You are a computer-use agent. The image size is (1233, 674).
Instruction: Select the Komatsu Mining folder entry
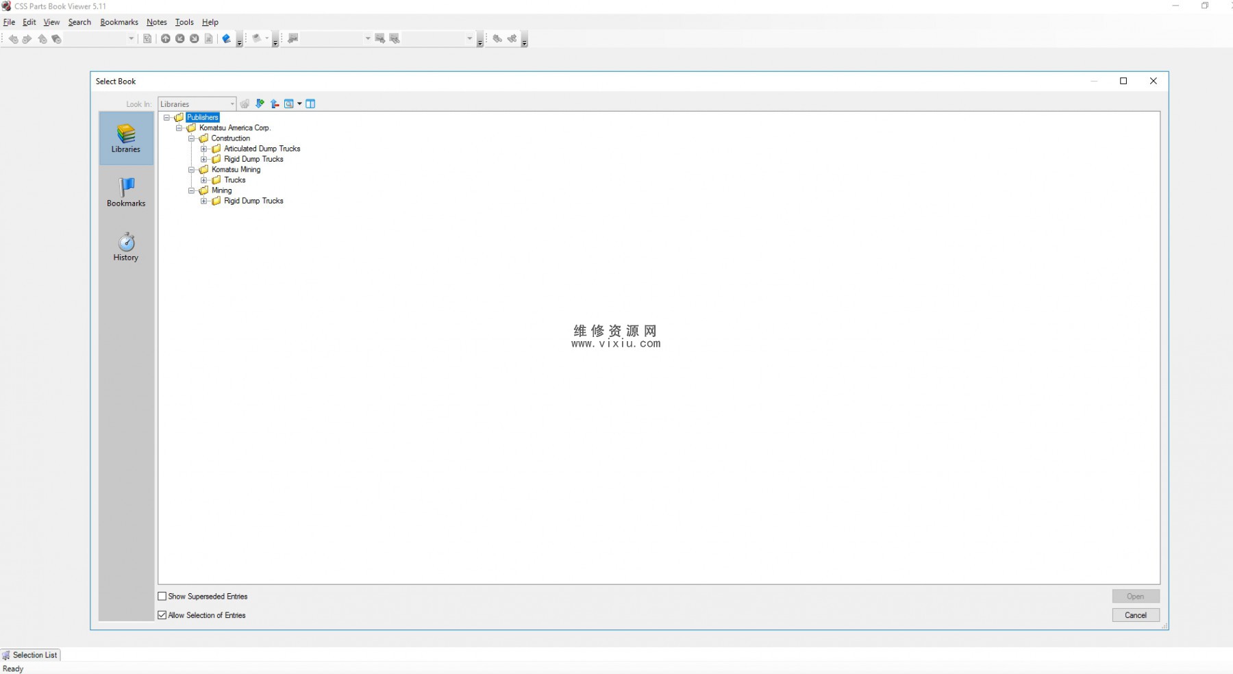pyautogui.click(x=236, y=170)
